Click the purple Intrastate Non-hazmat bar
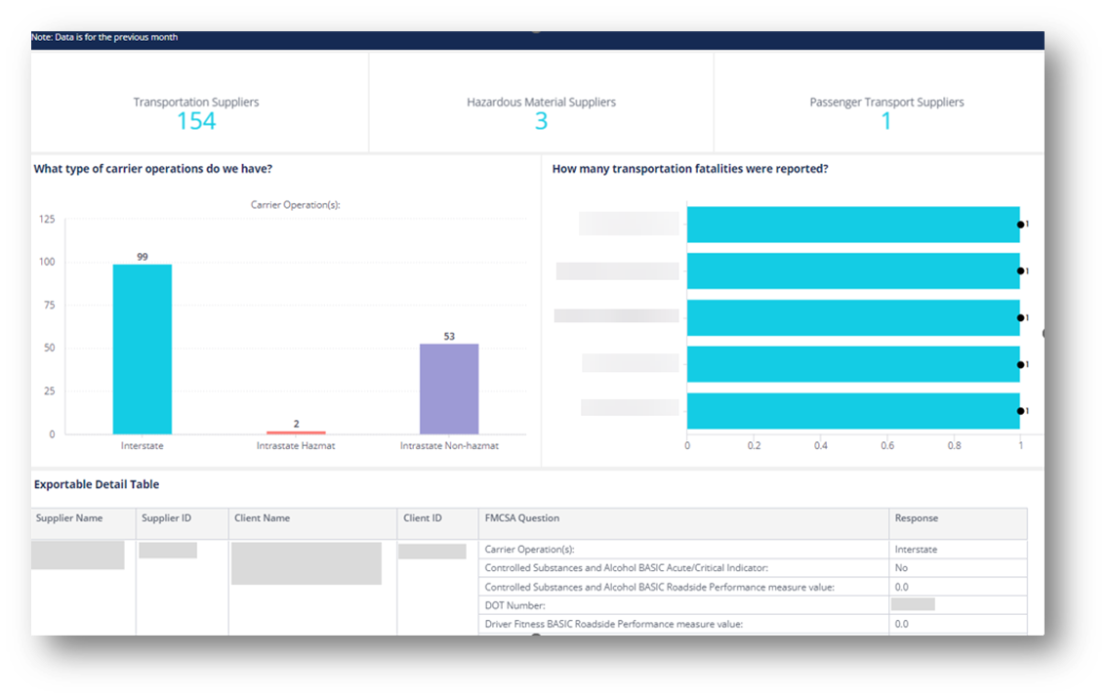Screen dimensions: 1108x699 pyautogui.click(x=449, y=389)
